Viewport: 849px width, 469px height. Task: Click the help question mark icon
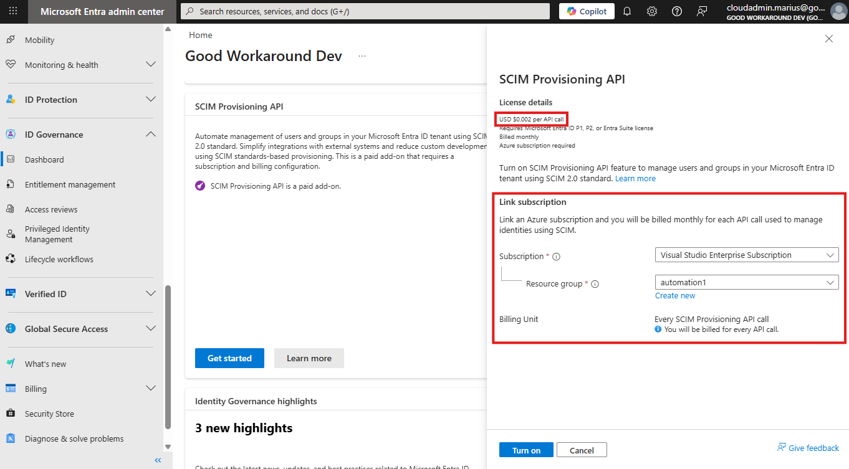tap(677, 11)
